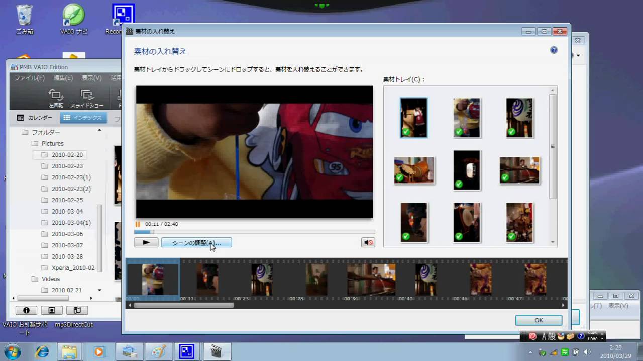This screenshot has width=643, height=361.
Task: Open the ファイル(F) menu in PMB VAIO Edition
Action: pos(29,78)
